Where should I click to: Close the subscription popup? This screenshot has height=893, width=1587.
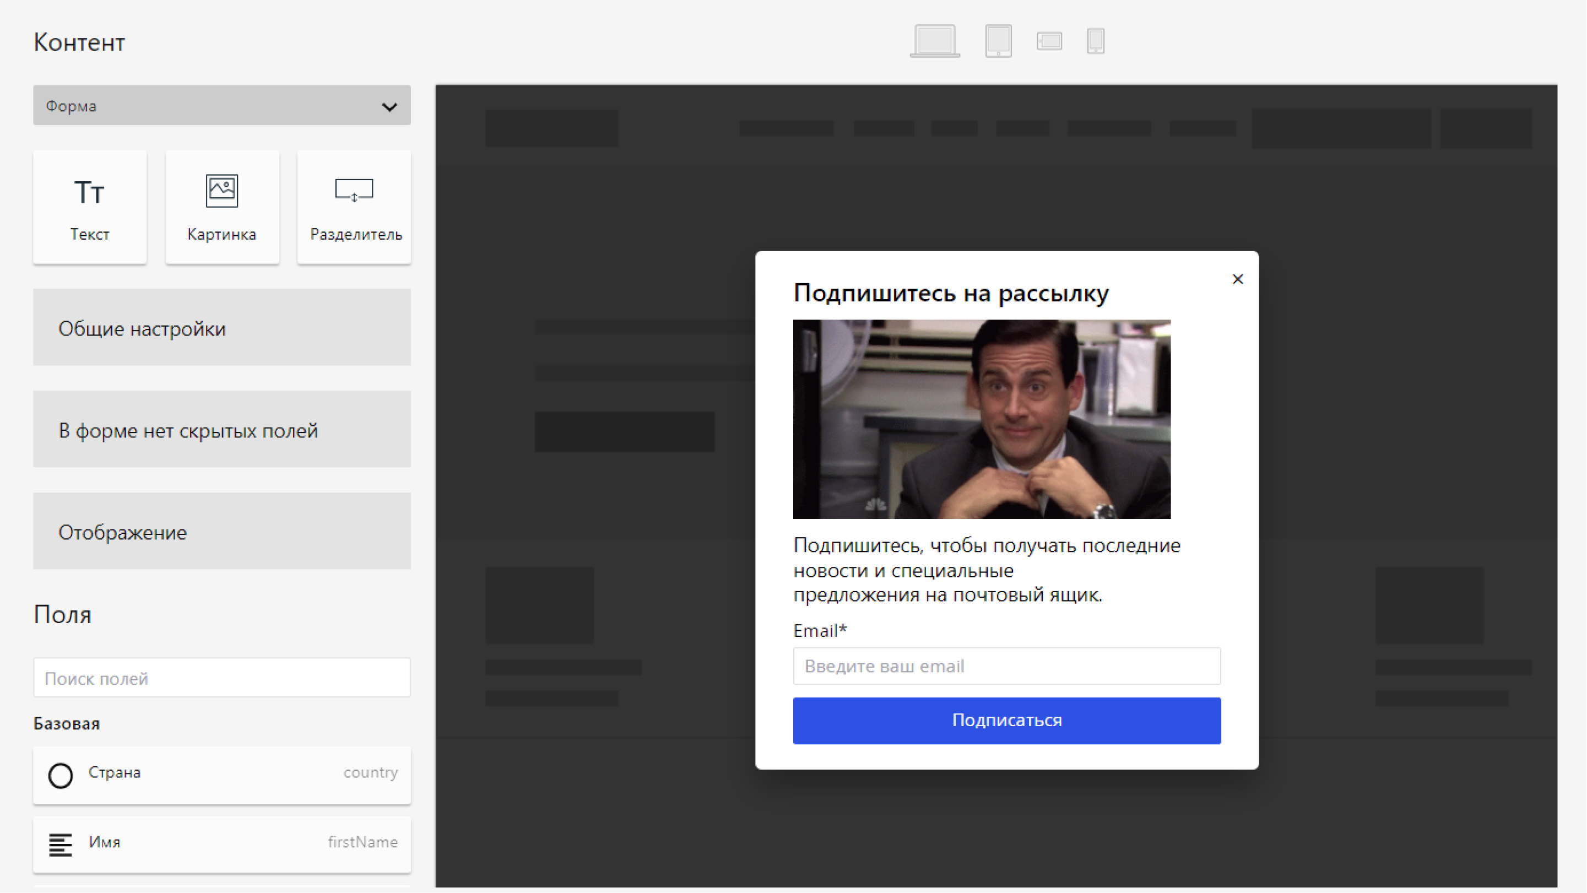[x=1238, y=279]
